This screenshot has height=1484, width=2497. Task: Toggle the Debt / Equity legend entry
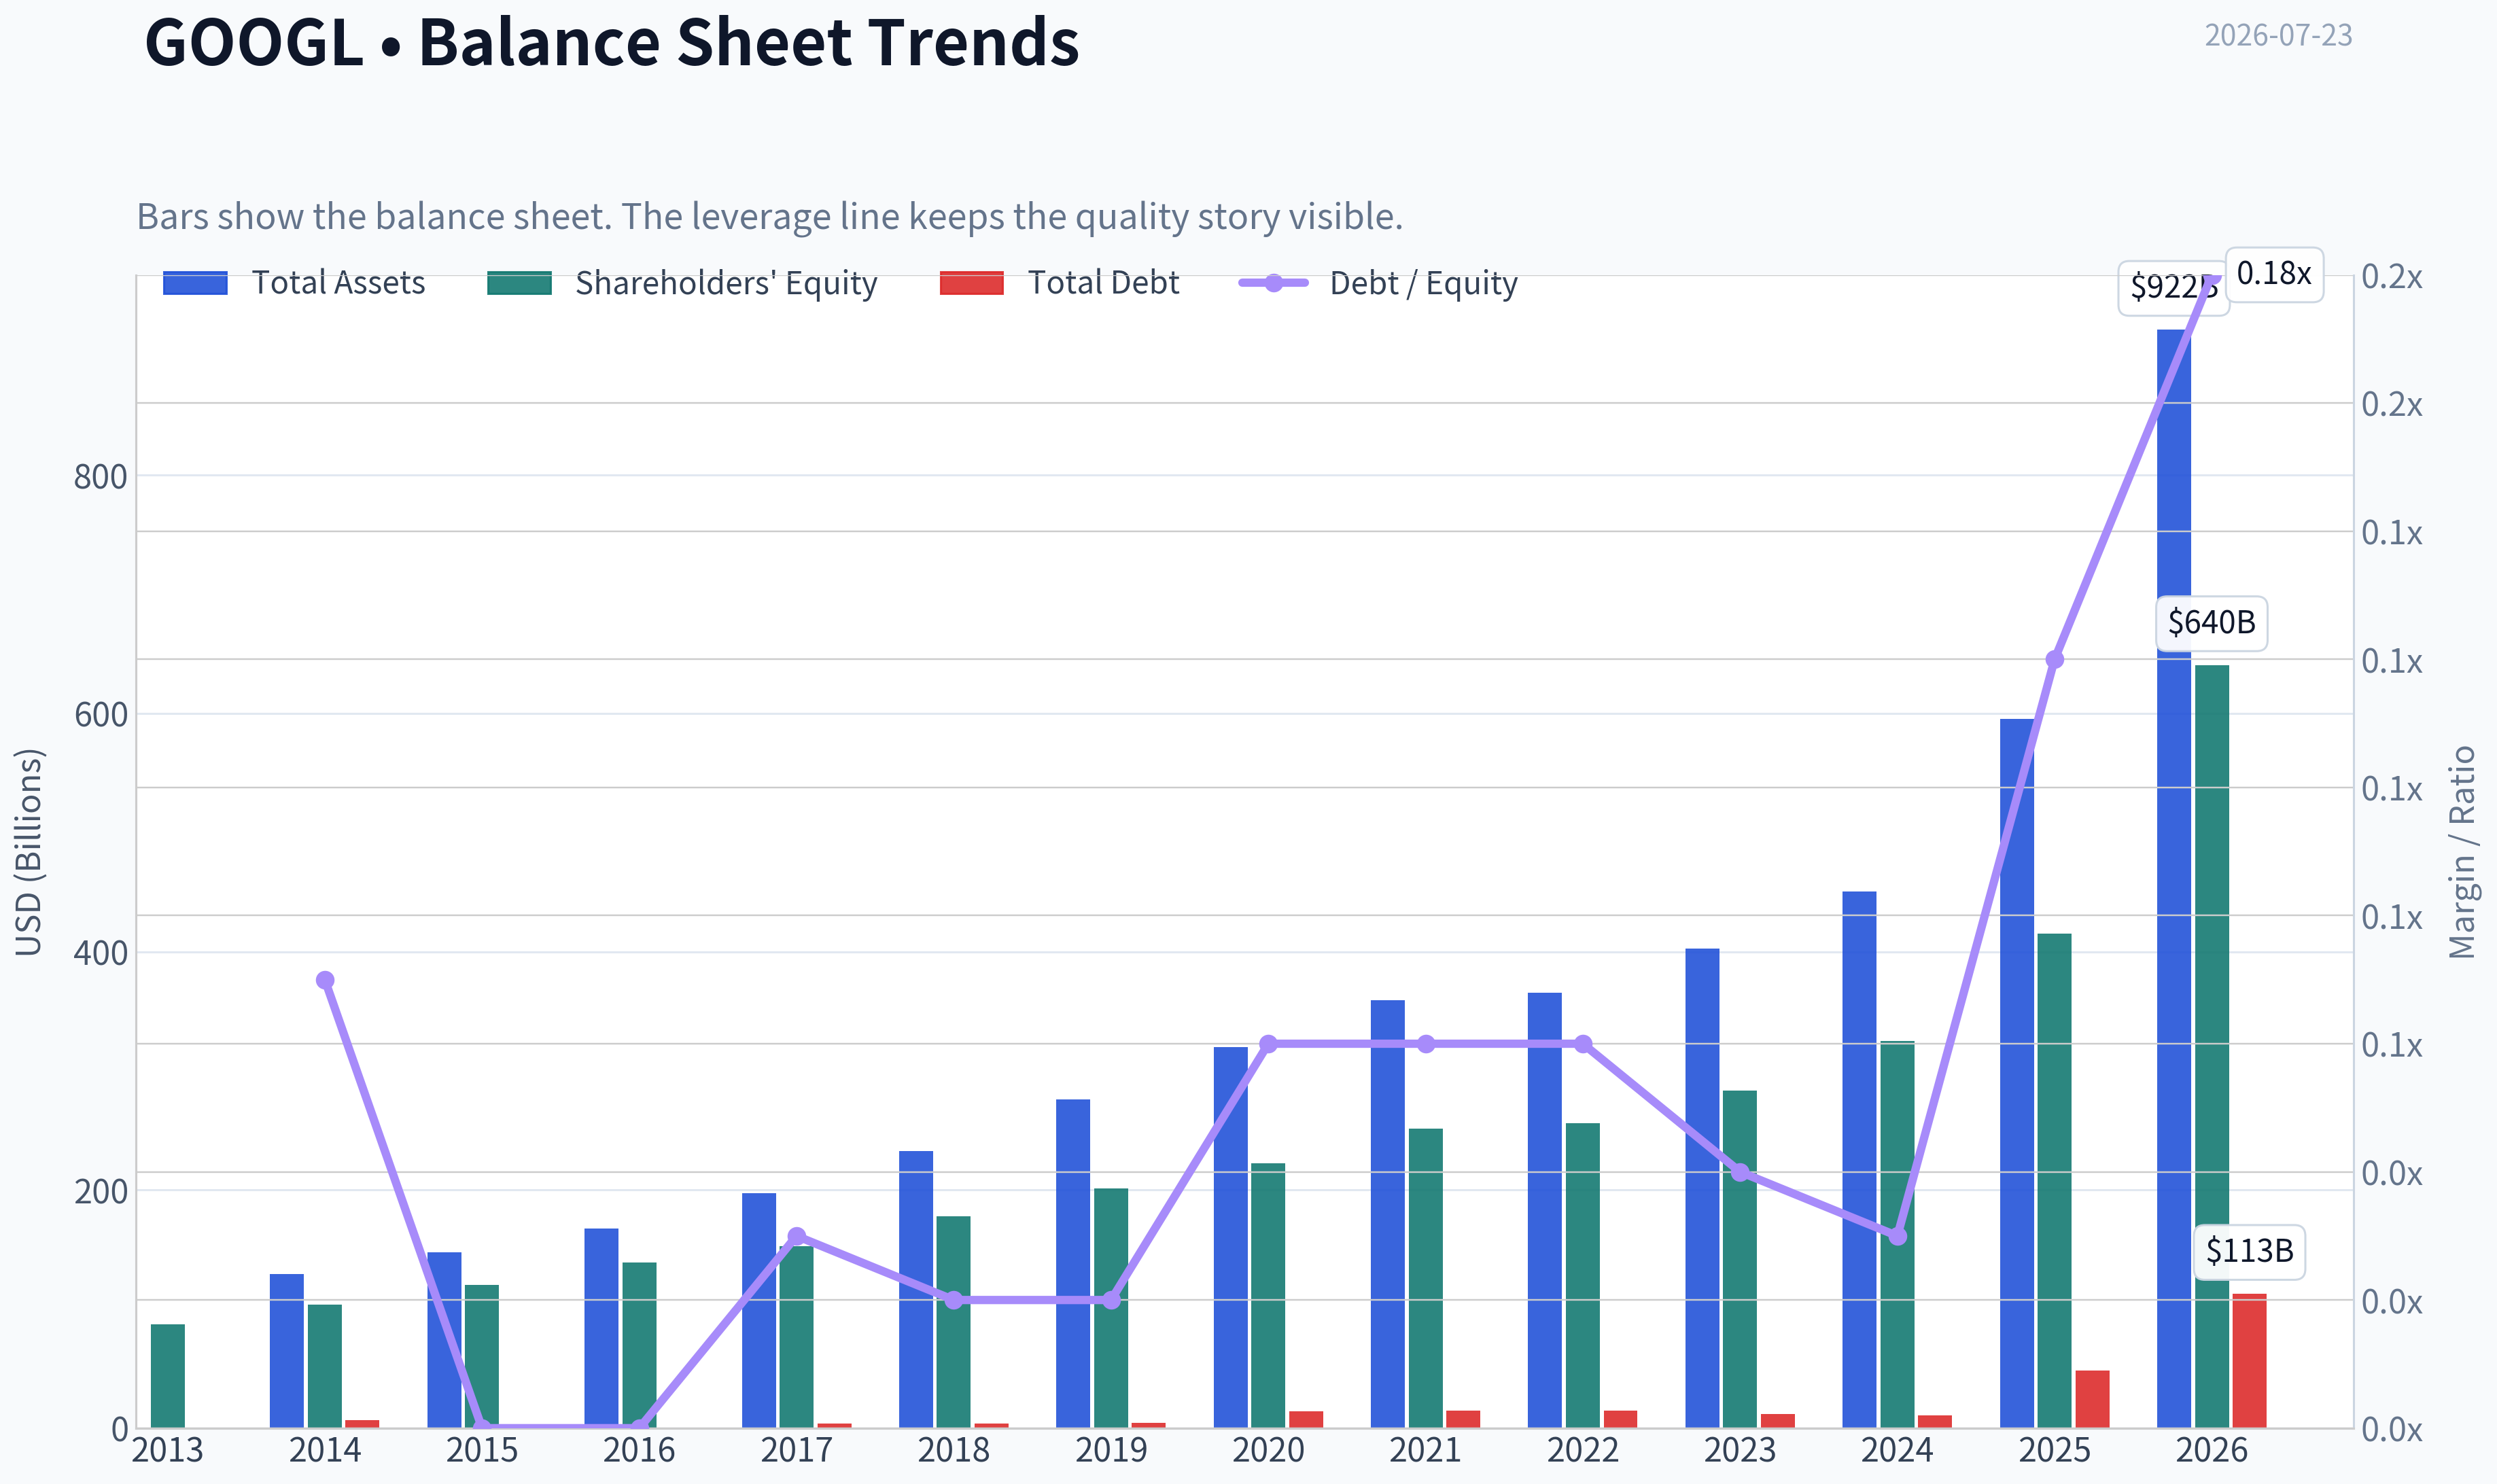click(x=1378, y=283)
